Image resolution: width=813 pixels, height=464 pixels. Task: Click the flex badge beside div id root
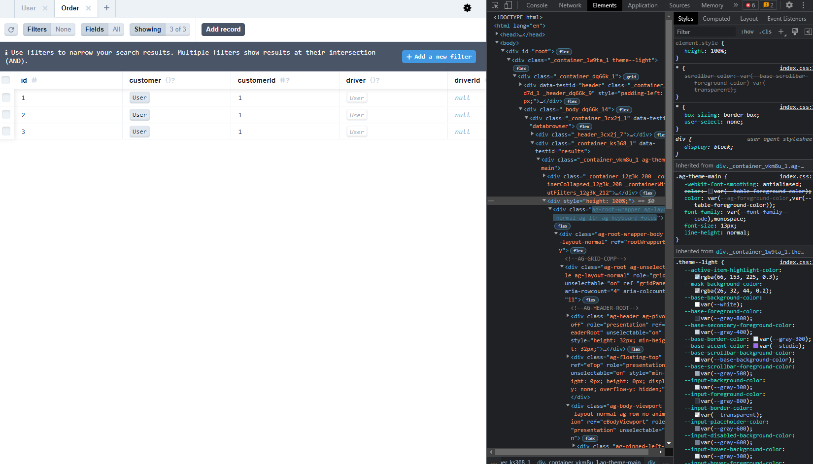[x=564, y=52]
